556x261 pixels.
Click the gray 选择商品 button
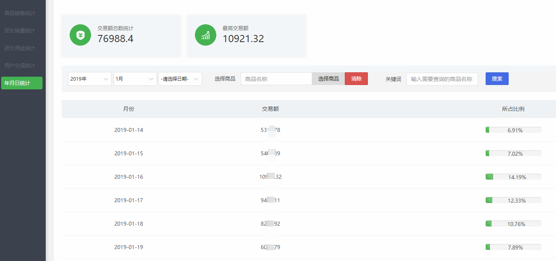click(x=329, y=79)
